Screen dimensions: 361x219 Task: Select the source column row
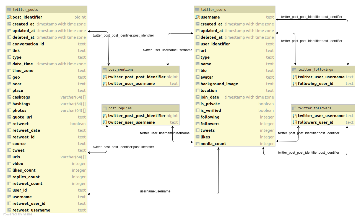click(46, 144)
